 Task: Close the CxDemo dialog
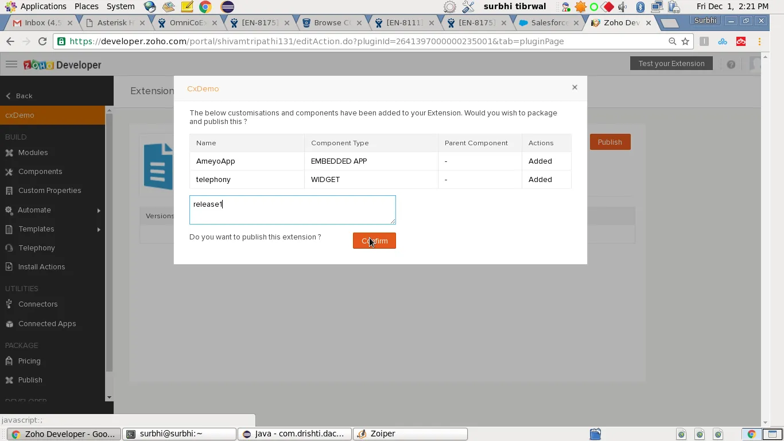575,87
